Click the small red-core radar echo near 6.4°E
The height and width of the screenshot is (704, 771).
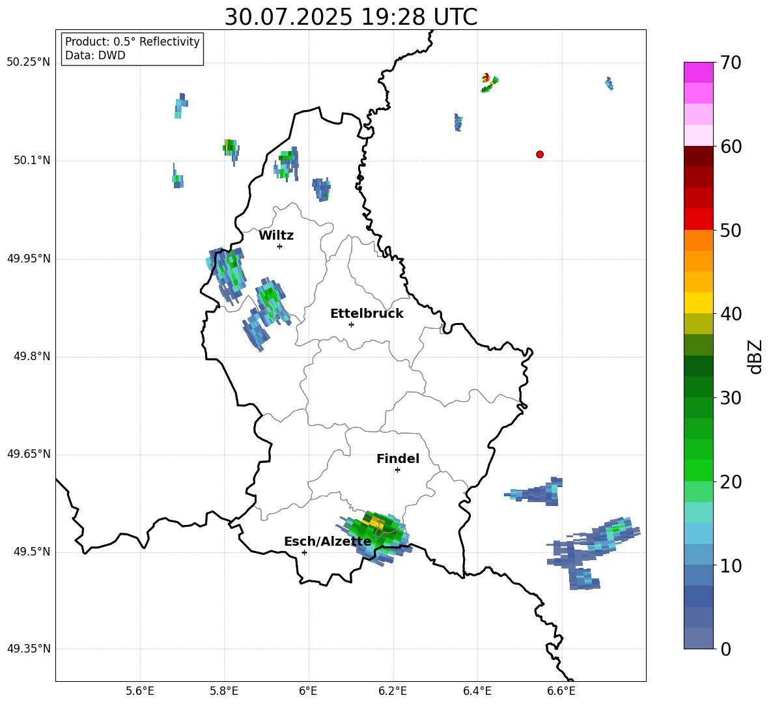(x=489, y=83)
